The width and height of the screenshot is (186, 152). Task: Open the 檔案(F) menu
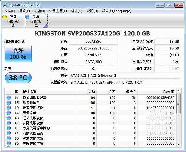click(10, 11)
